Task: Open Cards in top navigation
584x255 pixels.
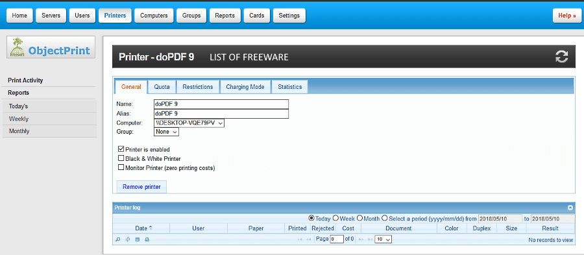Action: [257, 16]
